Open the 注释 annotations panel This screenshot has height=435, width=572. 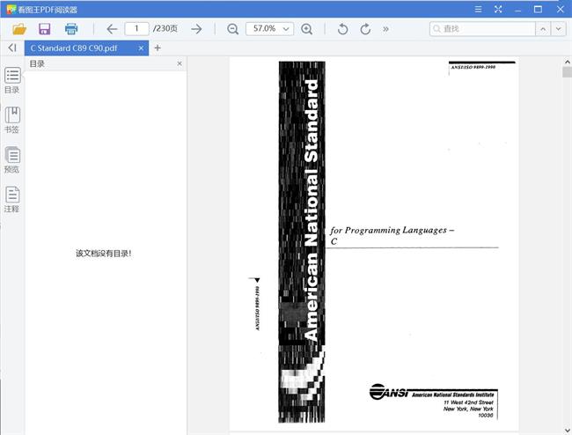click(12, 199)
